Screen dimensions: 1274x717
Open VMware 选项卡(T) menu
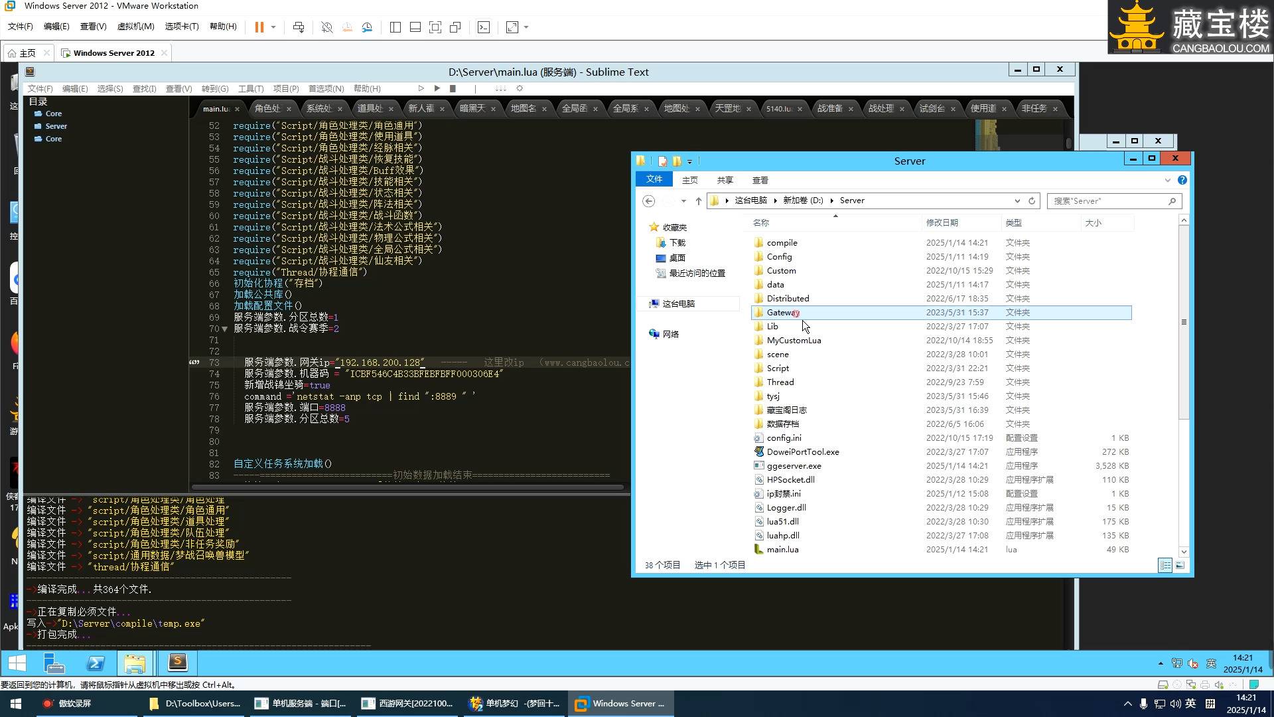pos(182,27)
